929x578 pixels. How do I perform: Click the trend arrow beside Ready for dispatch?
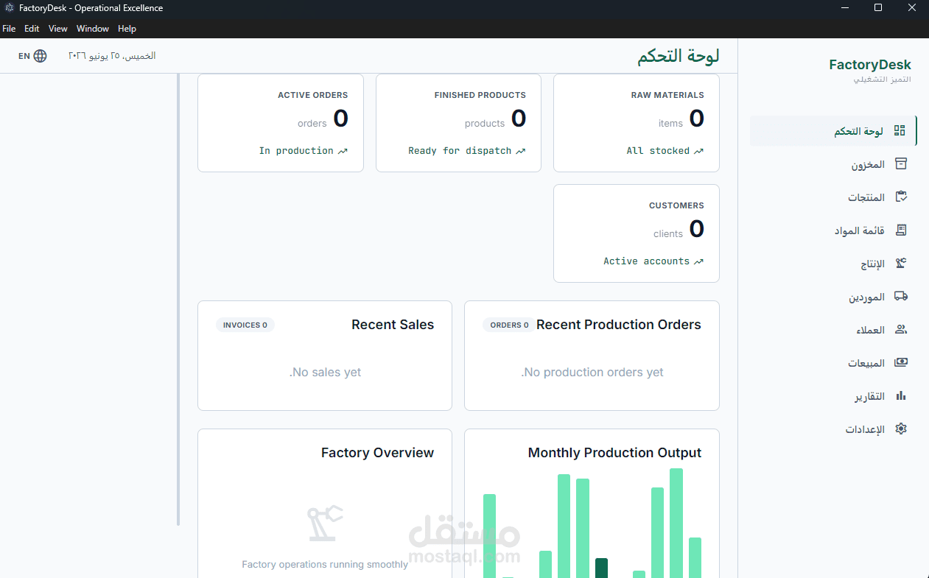520,151
